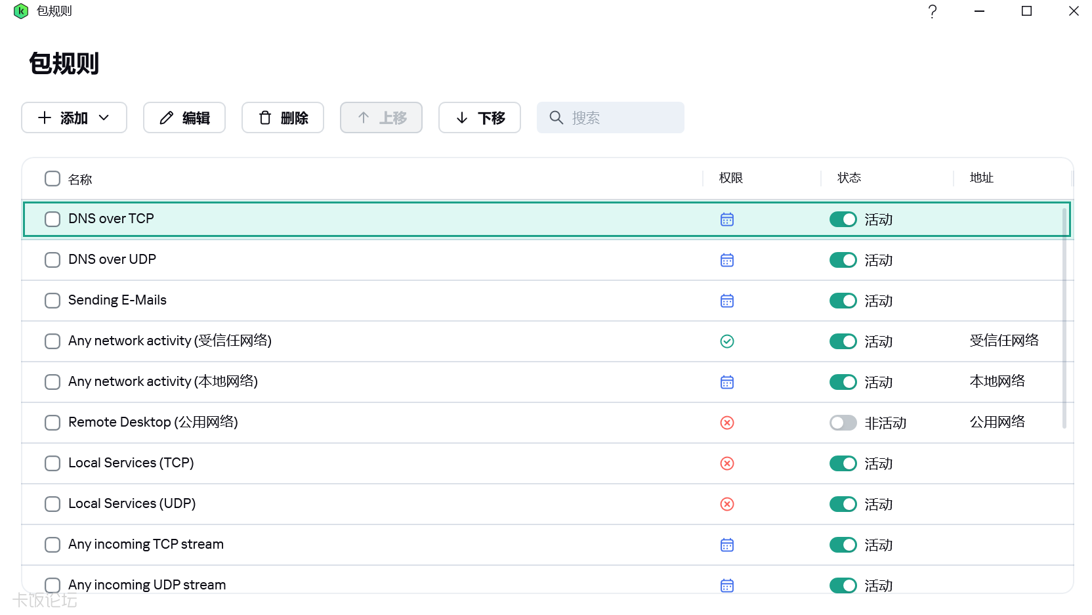Select the DNS over TCP rule name
This screenshot has height=615, width=1092.
point(111,219)
